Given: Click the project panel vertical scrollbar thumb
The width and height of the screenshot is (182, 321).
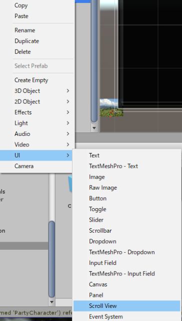Looking at the screenshot, I should point(51,259).
